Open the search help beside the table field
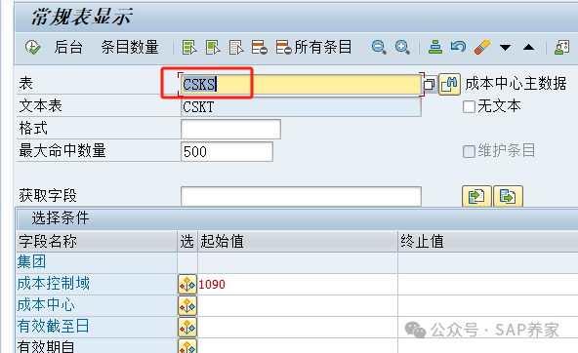The height and width of the screenshot is (353, 578). tap(429, 85)
